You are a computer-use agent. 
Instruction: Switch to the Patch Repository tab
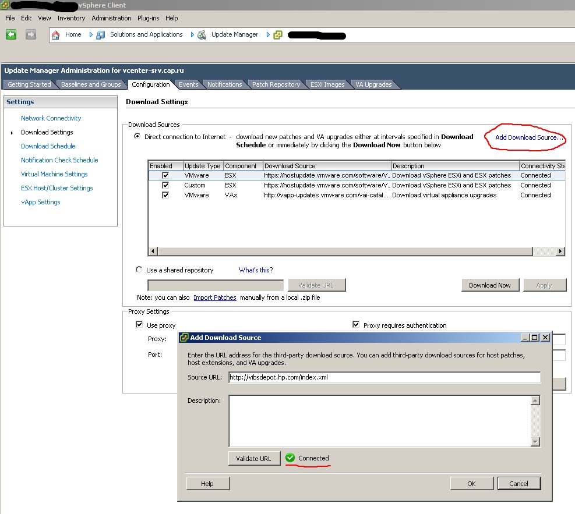click(x=276, y=84)
